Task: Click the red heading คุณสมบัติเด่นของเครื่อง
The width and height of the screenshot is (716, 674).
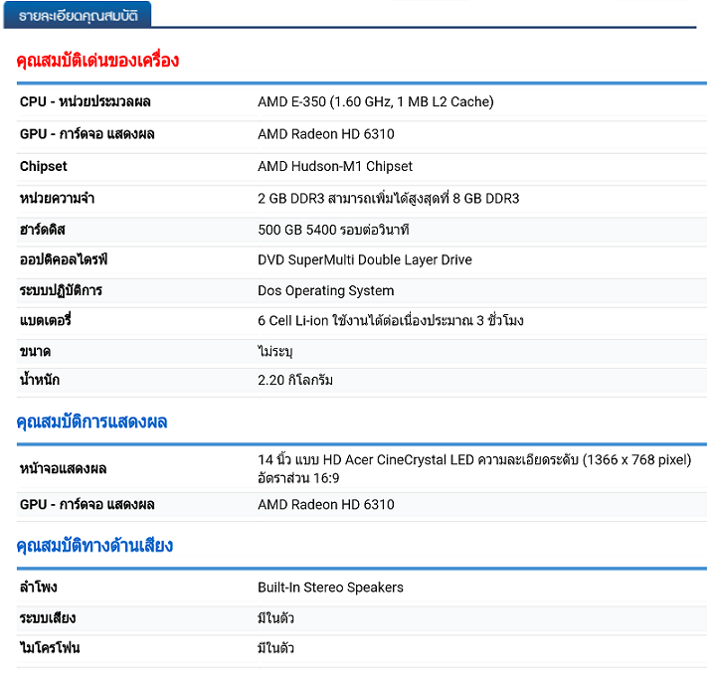Action: click(x=97, y=61)
